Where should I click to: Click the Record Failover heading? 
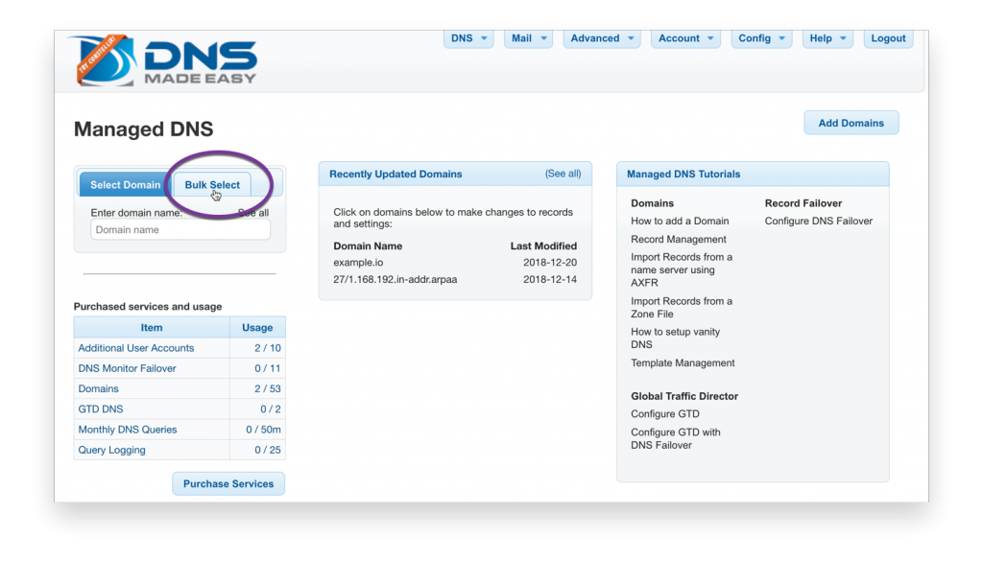(803, 203)
